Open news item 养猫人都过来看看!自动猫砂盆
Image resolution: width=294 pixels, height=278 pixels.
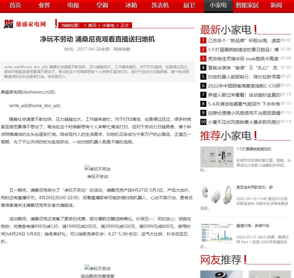(244, 95)
